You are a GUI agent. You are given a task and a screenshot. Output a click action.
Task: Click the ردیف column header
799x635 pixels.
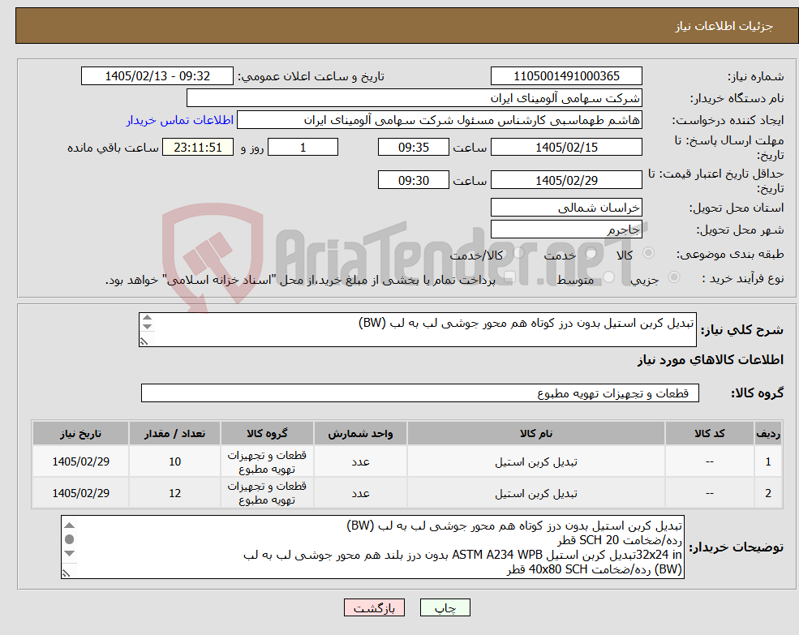[768, 433]
